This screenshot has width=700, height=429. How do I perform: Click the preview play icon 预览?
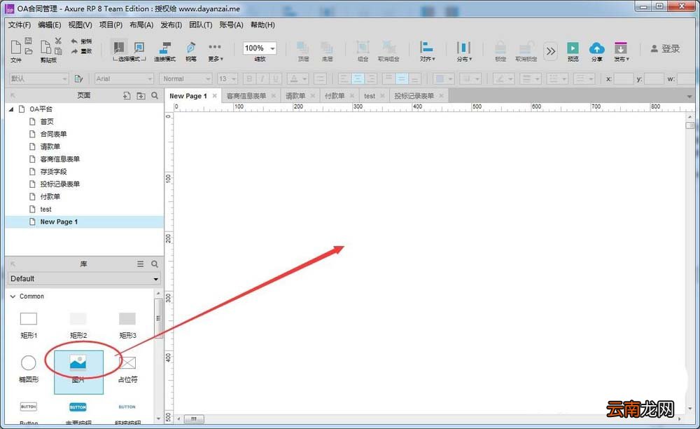pyautogui.click(x=573, y=51)
